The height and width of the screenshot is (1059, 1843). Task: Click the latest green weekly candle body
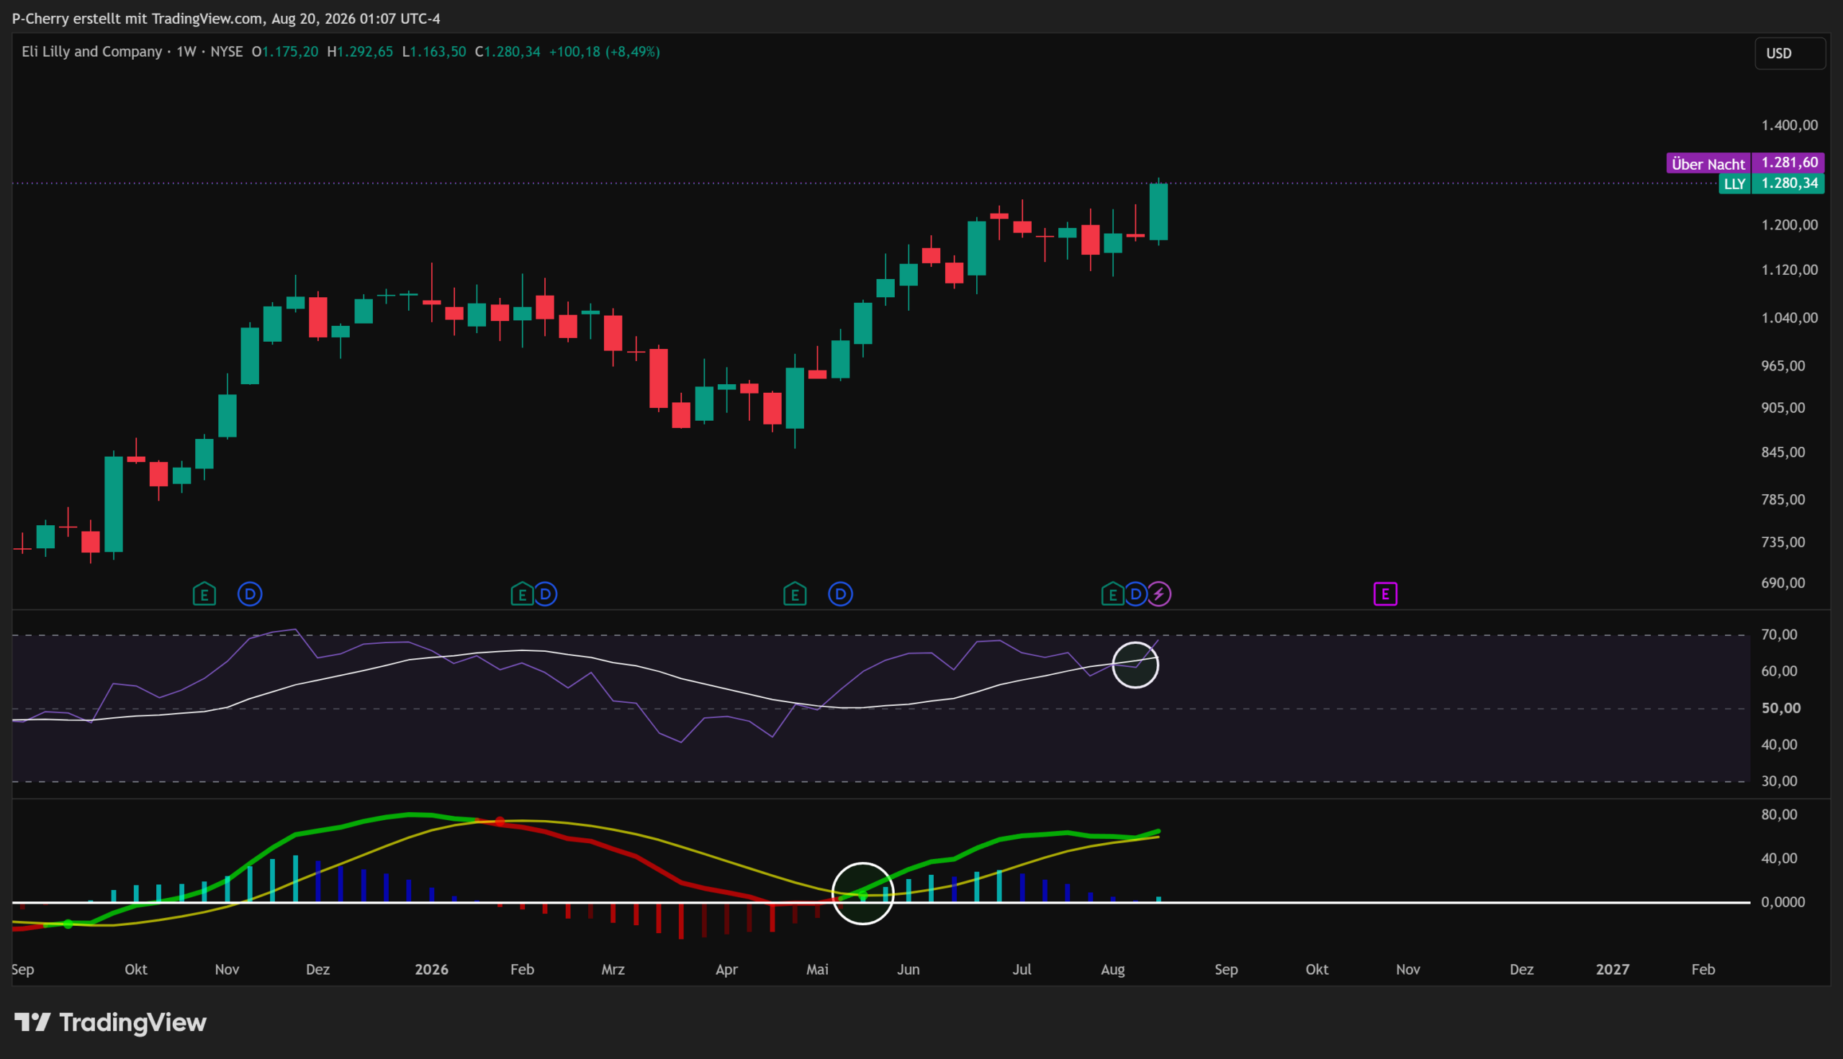[x=1158, y=212]
